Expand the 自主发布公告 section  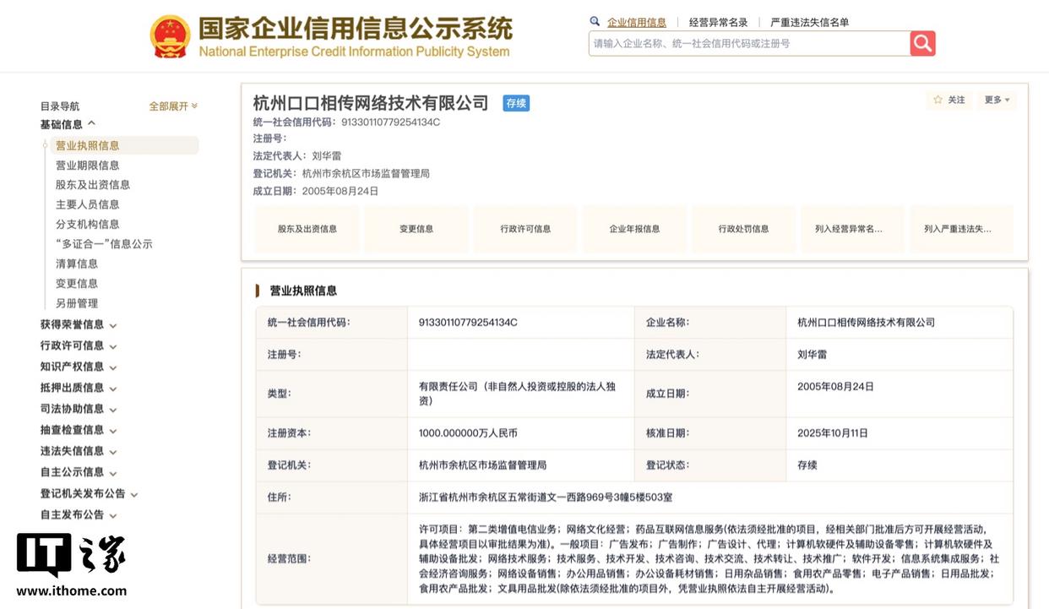point(79,514)
